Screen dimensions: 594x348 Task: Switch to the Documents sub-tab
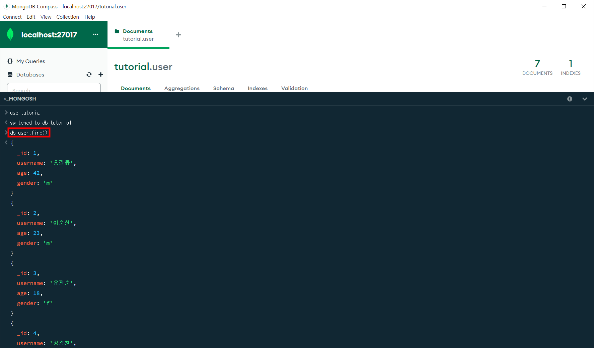point(136,88)
